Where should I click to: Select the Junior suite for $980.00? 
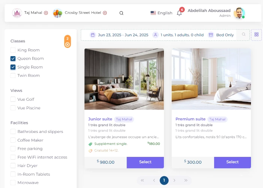(145, 162)
